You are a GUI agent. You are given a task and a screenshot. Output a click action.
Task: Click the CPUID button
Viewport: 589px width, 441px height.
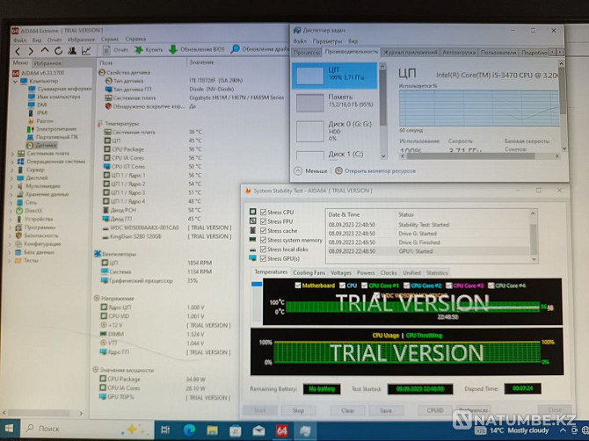[x=435, y=410]
